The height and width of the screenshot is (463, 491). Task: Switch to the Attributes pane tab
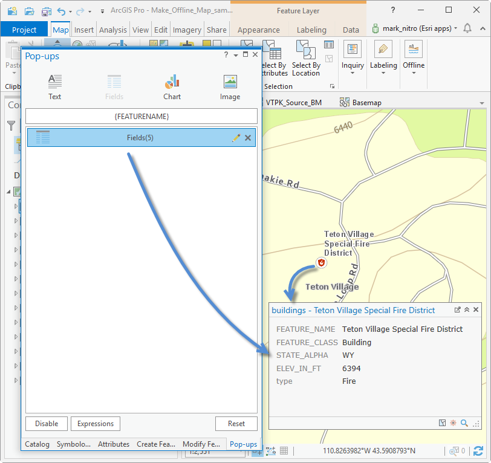click(114, 444)
